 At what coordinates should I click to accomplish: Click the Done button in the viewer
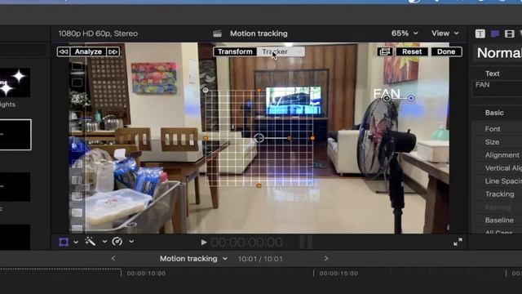coord(446,51)
